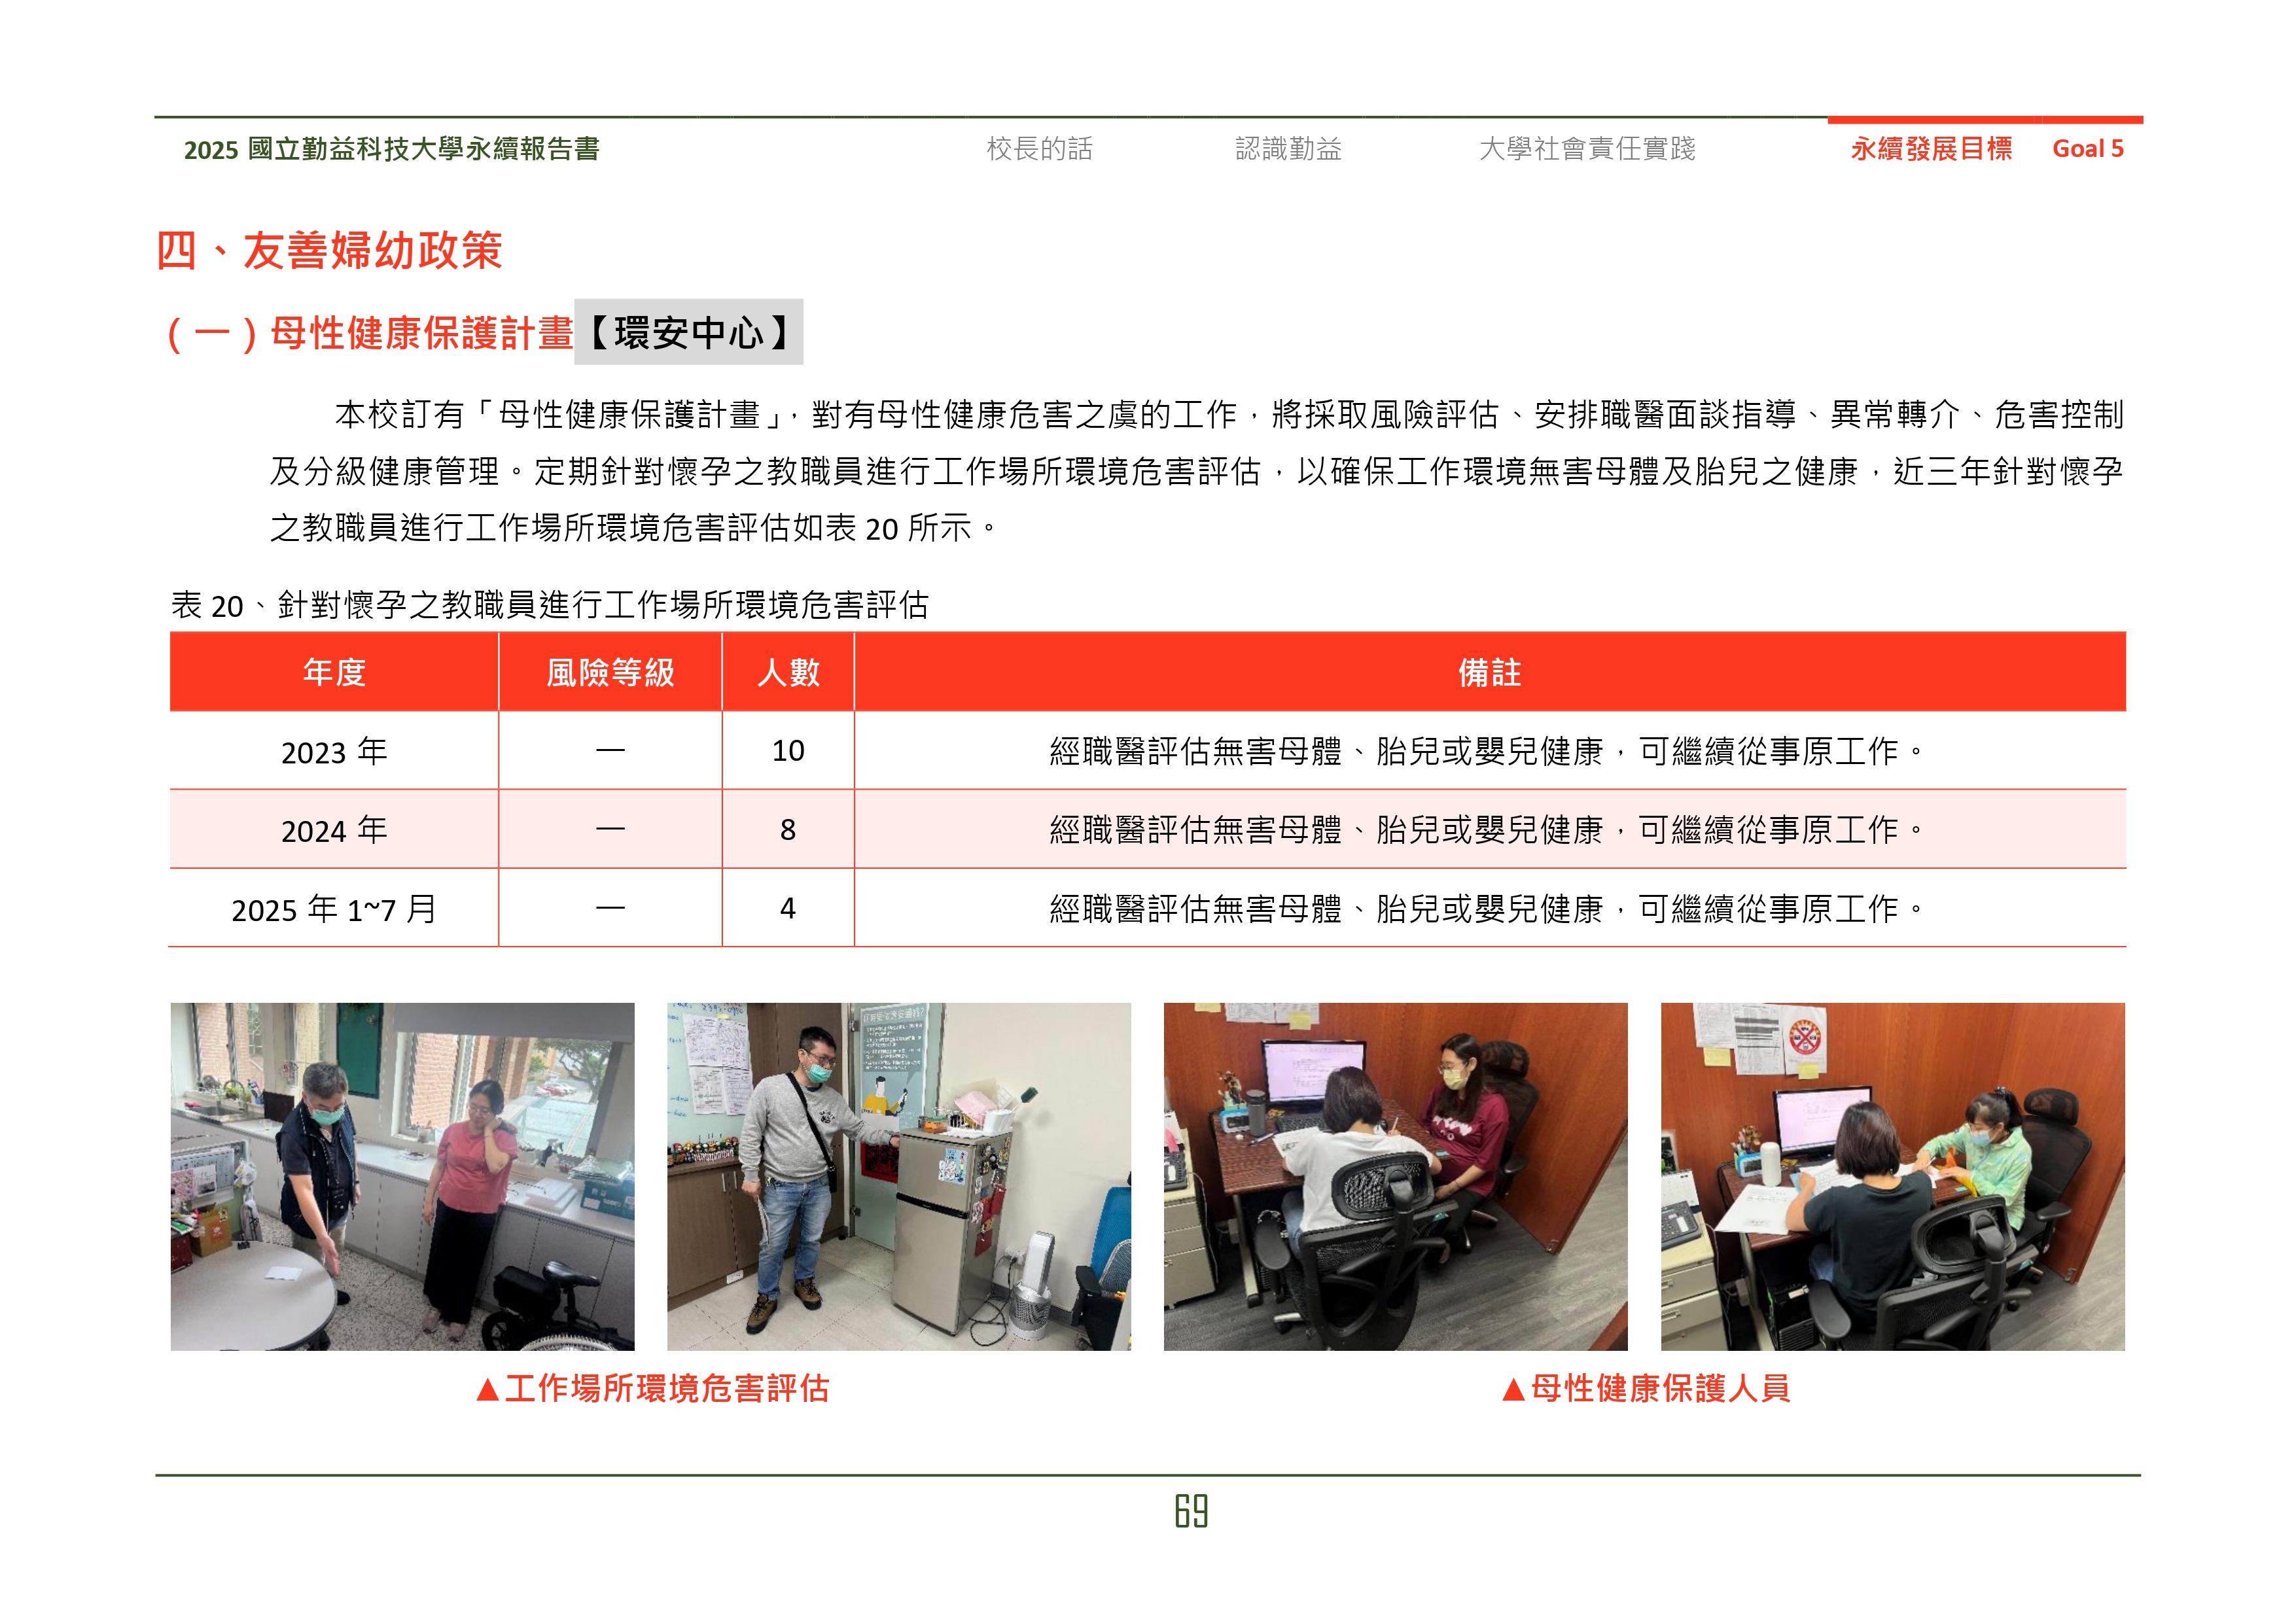The height and width of the screenshot is (1623, 2296).
Task: Click the report title 2025 國立勤益科技大學永續報告書
Action: point(391,149)
